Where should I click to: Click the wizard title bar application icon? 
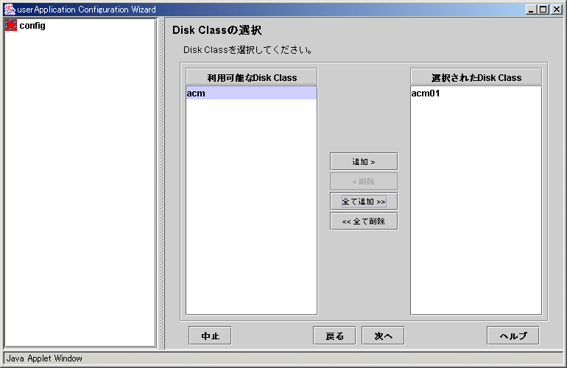[10, 10]
